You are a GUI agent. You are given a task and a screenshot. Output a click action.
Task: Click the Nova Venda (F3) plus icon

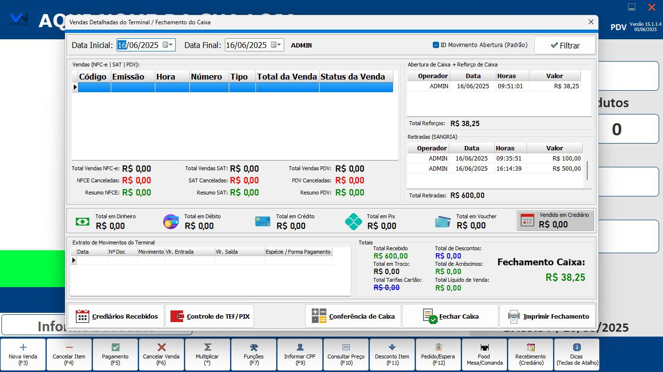click(23, 347)
